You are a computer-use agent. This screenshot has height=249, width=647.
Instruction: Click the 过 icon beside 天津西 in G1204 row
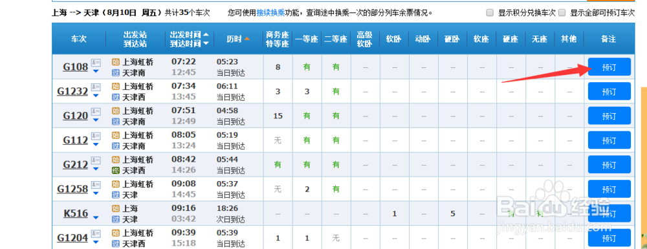pyautogui.click(x=116, y=244)
